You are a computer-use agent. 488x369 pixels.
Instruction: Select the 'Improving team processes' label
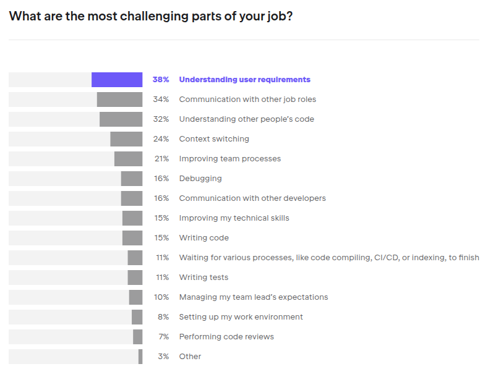(x=229, y=159)
